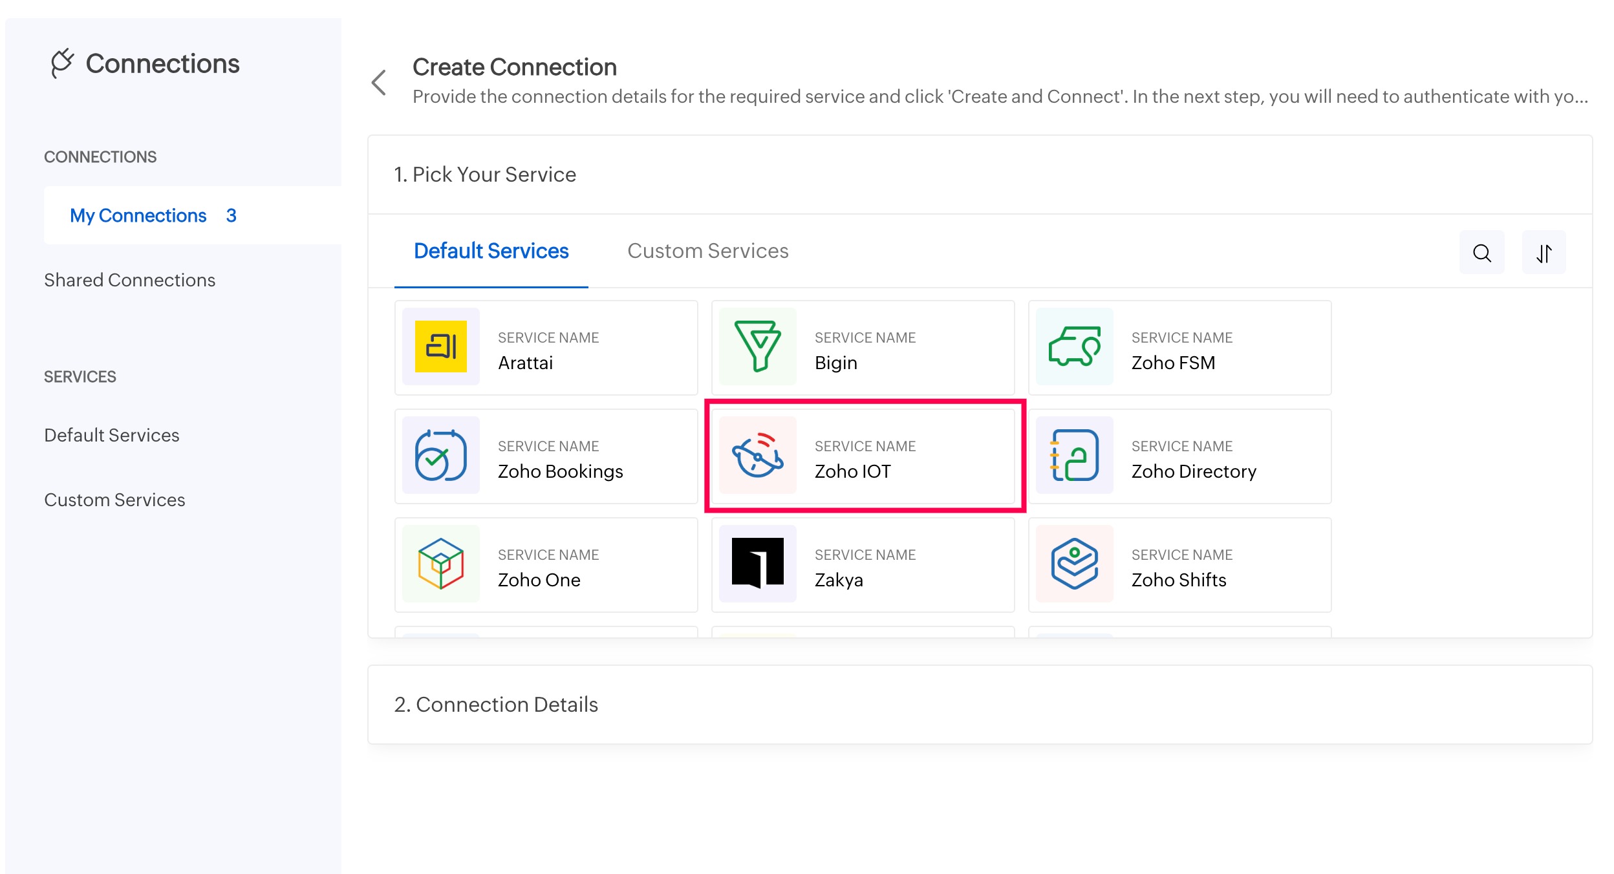Click the Zoho Directory icon
Image resolution: width=1614 pixels, height=874 pixels.
pos(1074,456)
